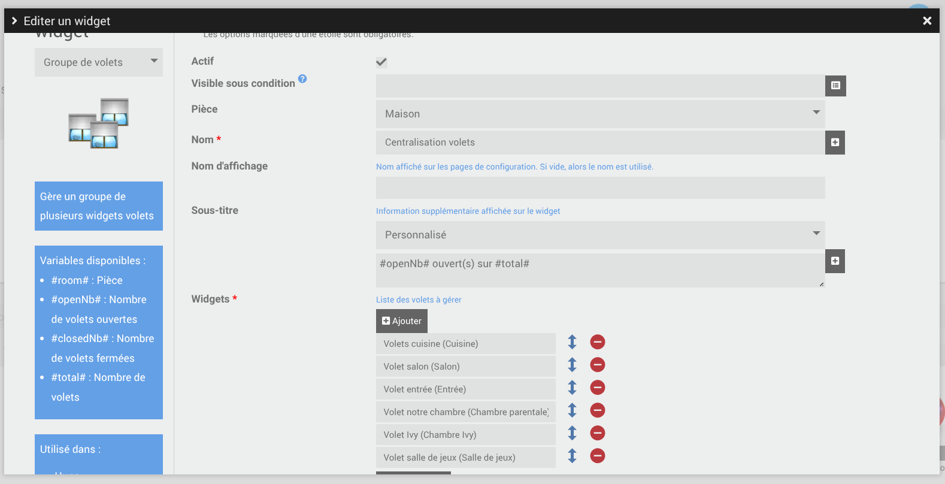Click the Nom field containing Centralisation volets

[600, 143]
